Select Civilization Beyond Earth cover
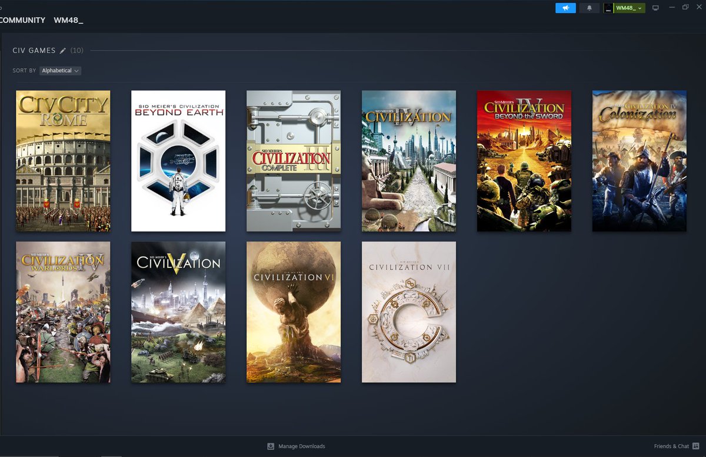Viewport: 706px width, 457px height. [x=178, y=161]
